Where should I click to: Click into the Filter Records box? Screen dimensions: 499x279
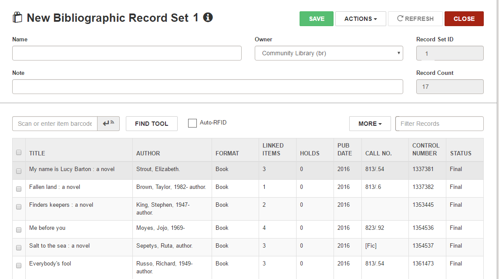pyautogui.click(x=439, y=124)
